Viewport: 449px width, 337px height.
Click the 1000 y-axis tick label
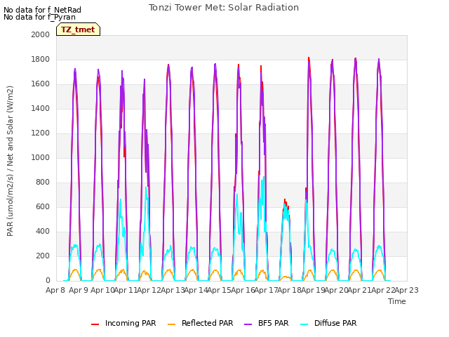41,157
